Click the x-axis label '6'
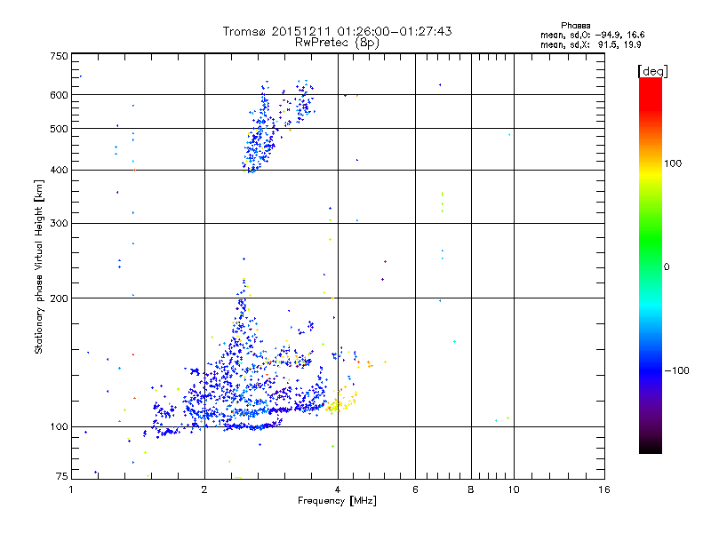This screenshot has height=533, width=711. [x=415, y=489]
